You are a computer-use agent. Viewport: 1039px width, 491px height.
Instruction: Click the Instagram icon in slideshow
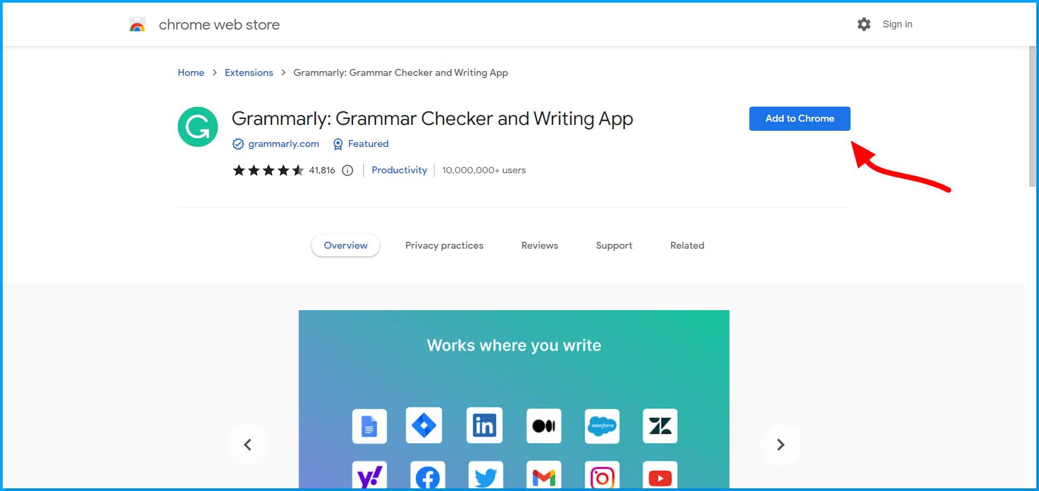click(x=602, y=475)
